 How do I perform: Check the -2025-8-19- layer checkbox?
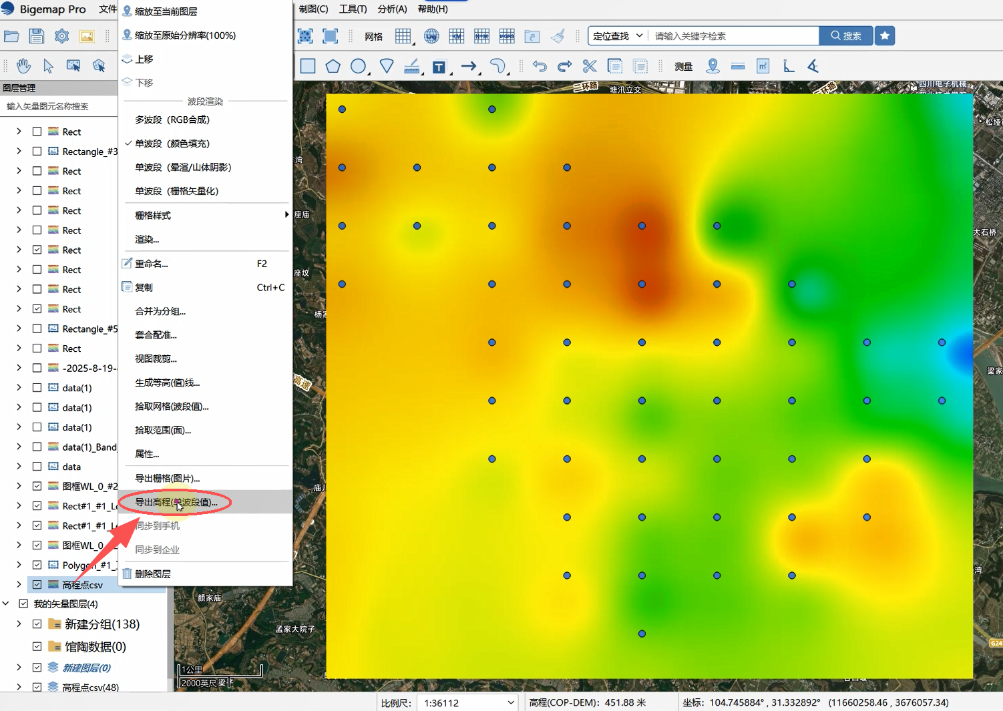[x=37, y=368]
